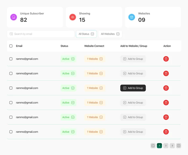Select page 1 in pagination
The height and width of the screenshot is (155, 188).
(159, 146)
